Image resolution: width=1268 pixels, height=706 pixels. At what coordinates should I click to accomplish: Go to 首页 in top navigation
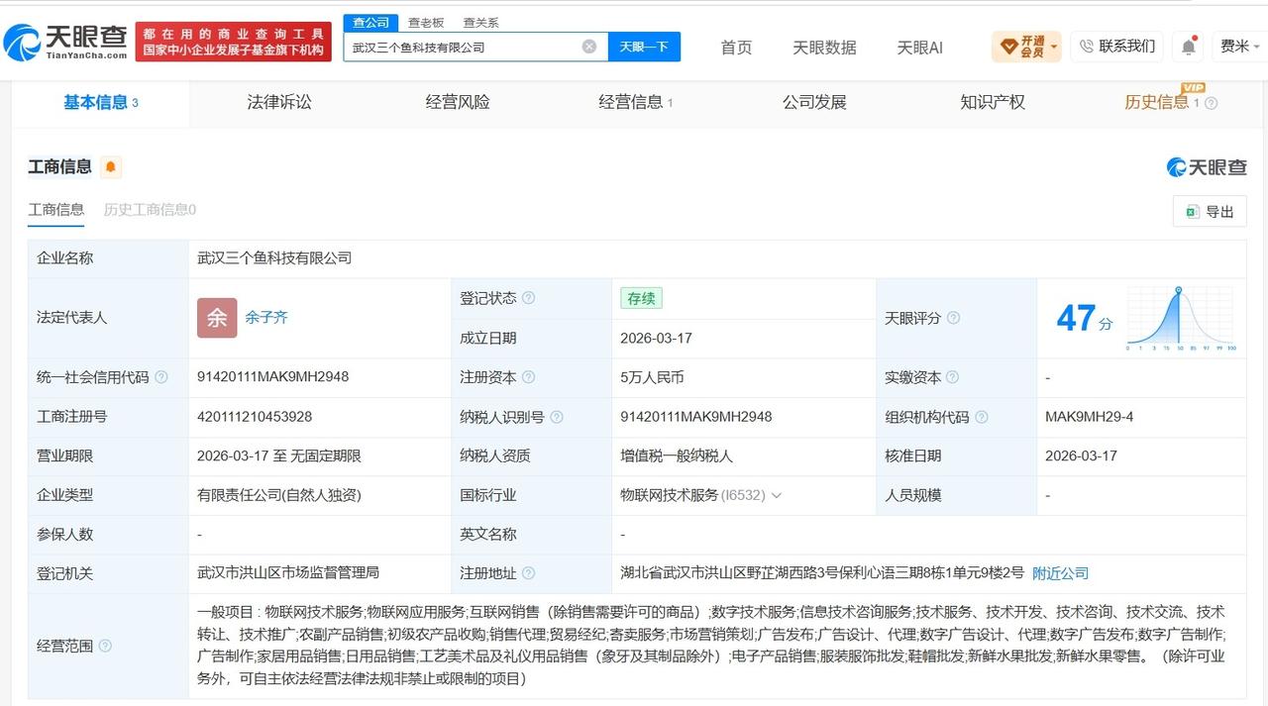pos(736,48)
